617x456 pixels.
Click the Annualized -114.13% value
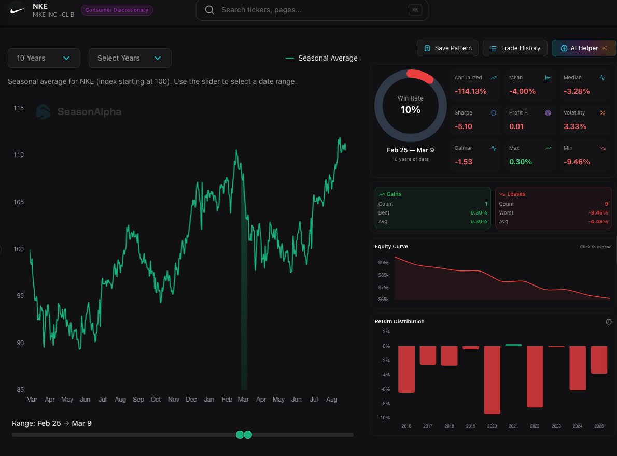point(470,91)
